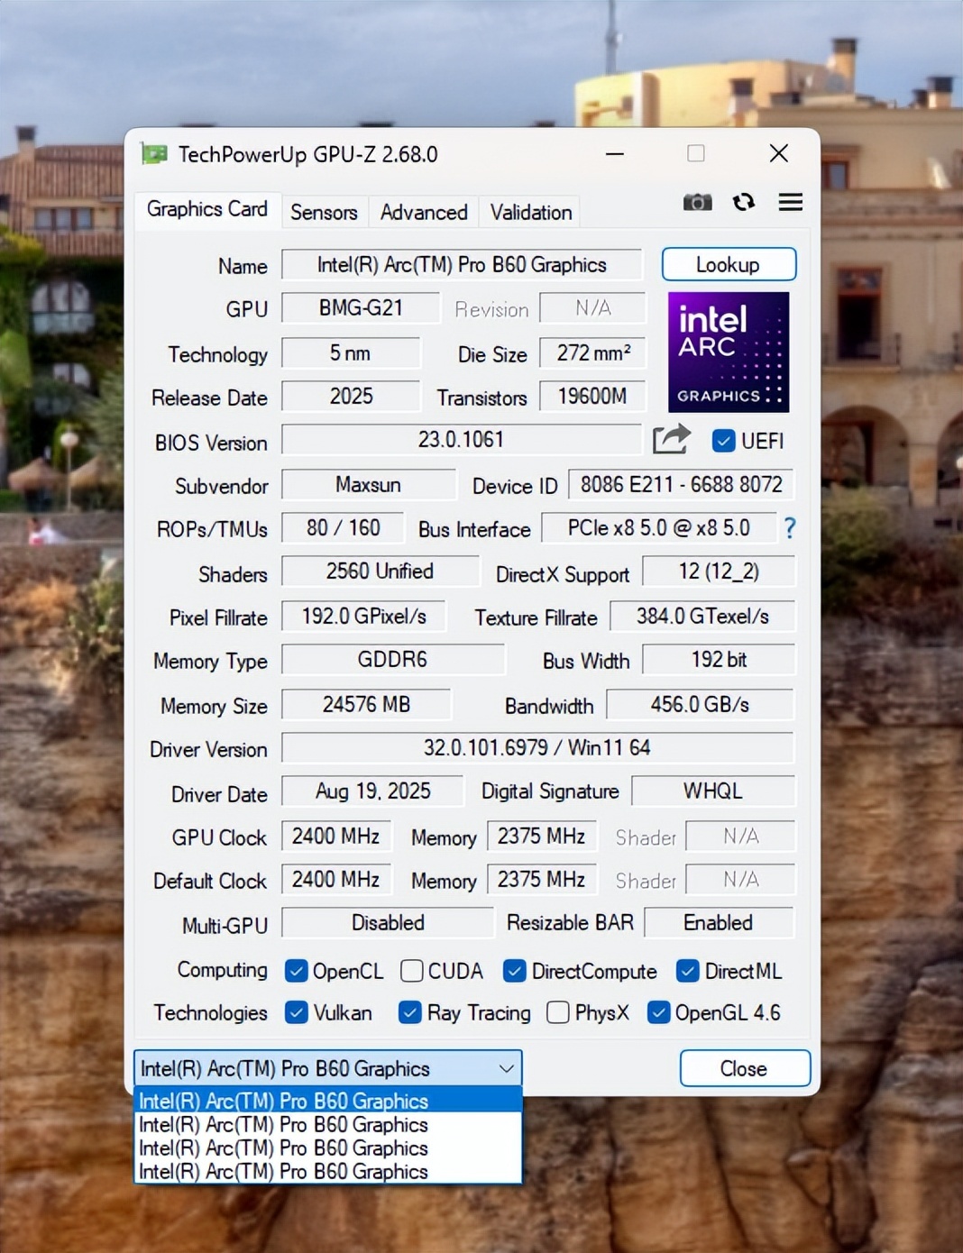Image resolution: width=963 pixels, height=1253 pixels.
Task: Click the Name field with Arc Pro B60
Action: [462, 265]
